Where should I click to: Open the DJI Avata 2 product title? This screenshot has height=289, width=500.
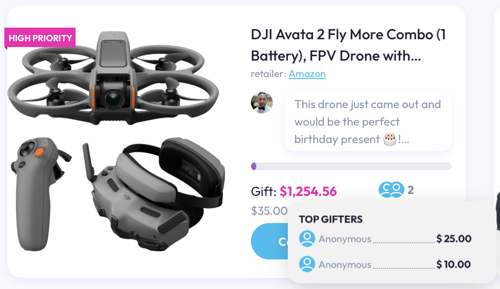348,45
